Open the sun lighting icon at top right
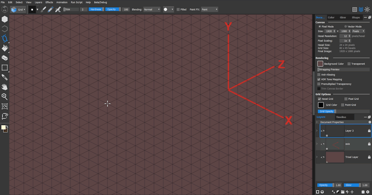Screen dimensions: 372x195 tap(367, 10)
